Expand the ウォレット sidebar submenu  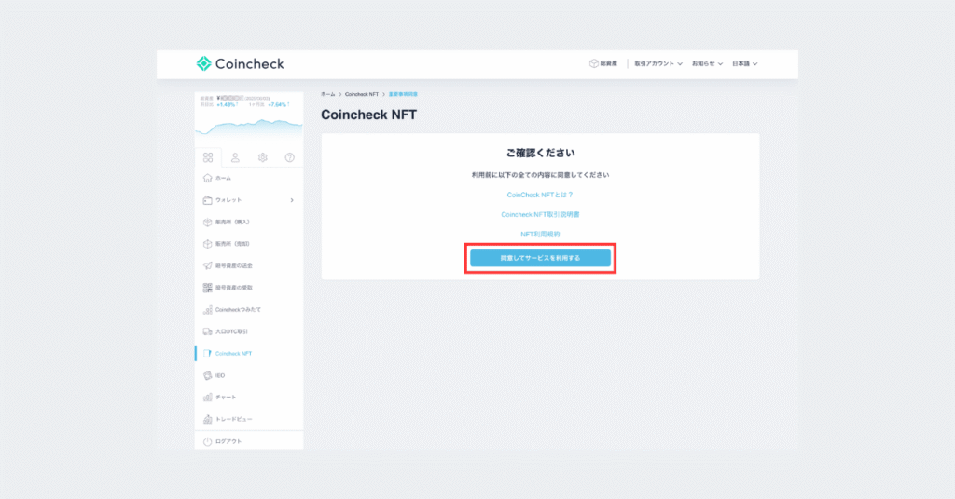(x=248, y=200)
